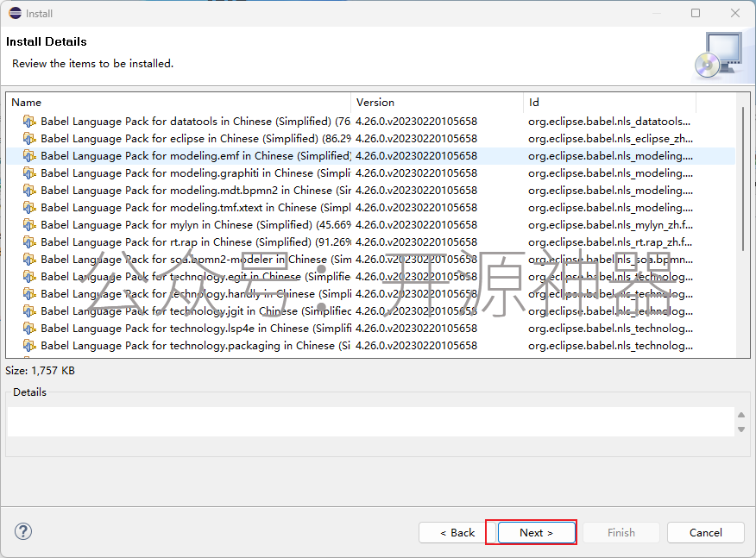Select the soa.bpmn2-modeler row icon
Image resolution: width=756 pixels, height=558 pixels.
pyautogui.click(x=29, y=260)
